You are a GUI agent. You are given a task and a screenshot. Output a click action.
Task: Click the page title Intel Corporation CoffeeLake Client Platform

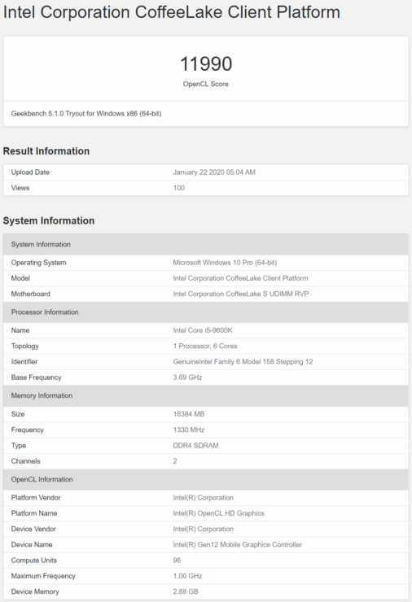pyautogui.click(x=172, y=12)
